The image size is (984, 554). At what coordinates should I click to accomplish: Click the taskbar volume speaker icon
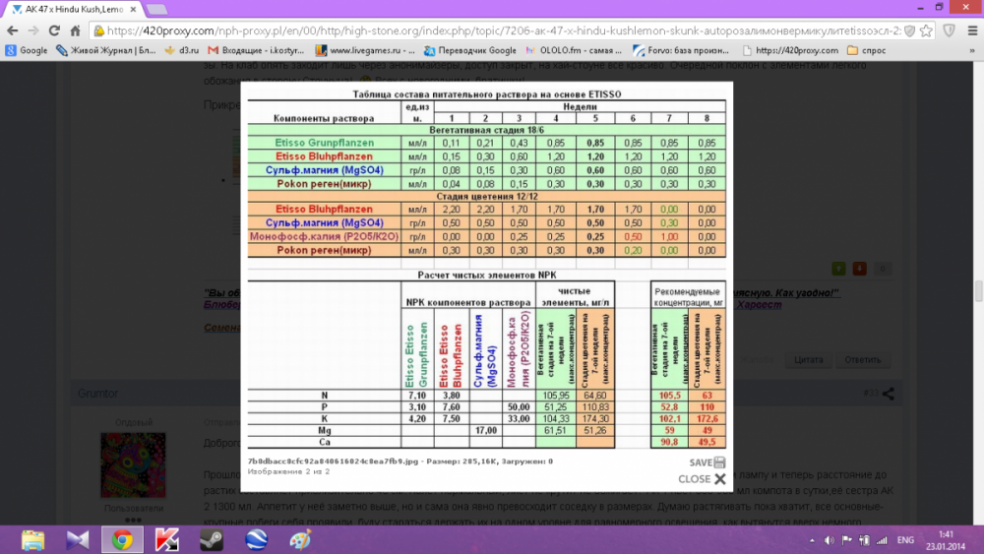pyautogui.click(x=829, y=540)
